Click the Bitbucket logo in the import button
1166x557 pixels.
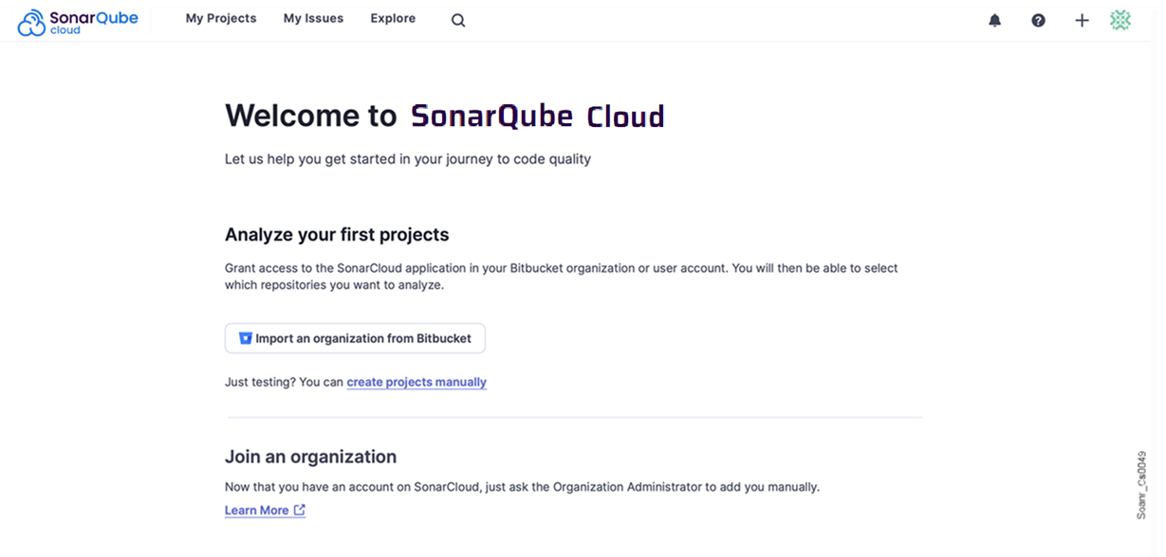(245, 338)
